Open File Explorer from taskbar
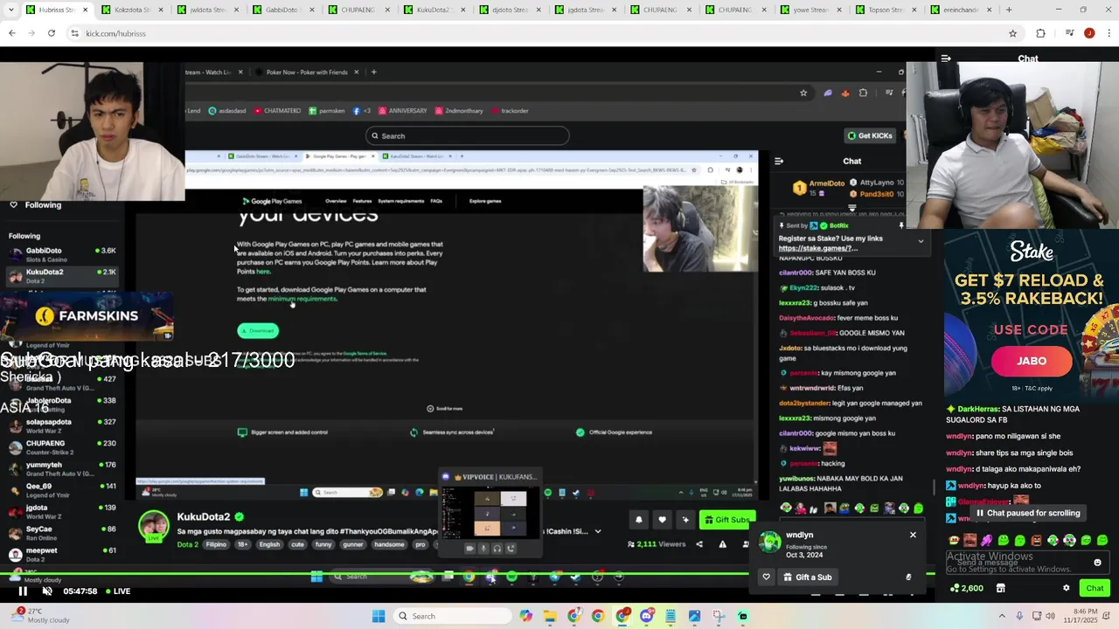 point(550,616)
